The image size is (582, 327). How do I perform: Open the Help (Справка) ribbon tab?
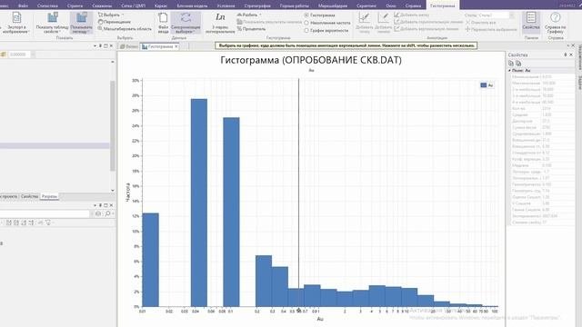coord(413,5)
